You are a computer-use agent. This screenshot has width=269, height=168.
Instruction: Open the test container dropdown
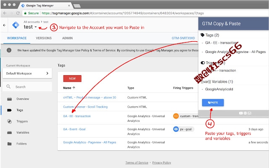click(30, 27)
